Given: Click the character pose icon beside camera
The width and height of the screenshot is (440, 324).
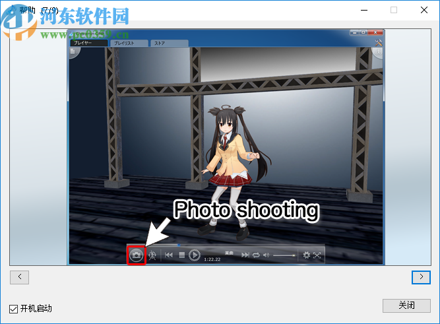Looking at the screenshot, I should tap(152, 255).
